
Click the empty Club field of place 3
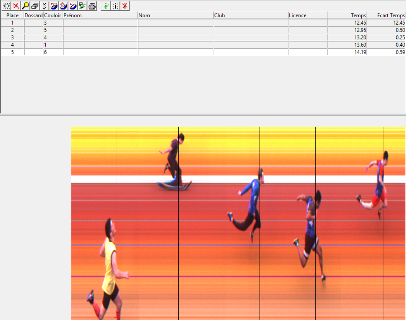coord(251,38)
